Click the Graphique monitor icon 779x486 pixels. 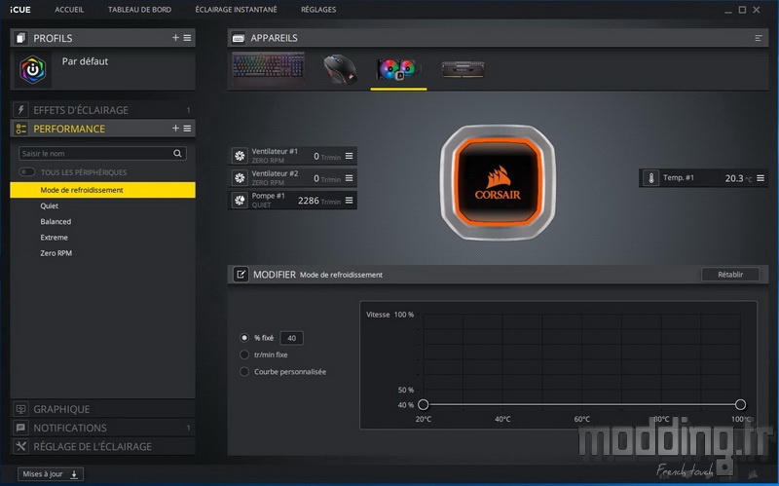pyautogui.click(x=20, y=409)
